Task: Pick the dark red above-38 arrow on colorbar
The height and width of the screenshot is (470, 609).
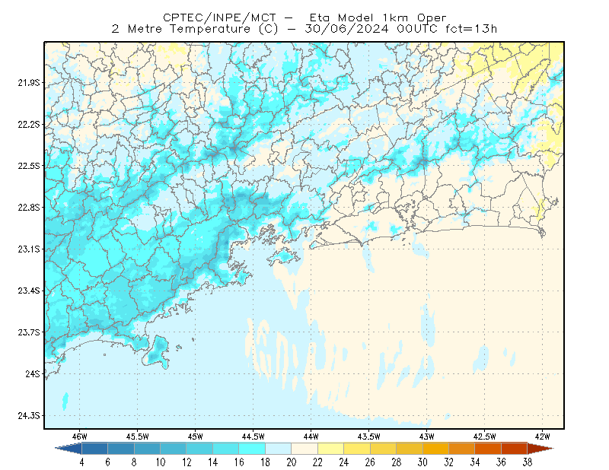Action: point(540,449)
